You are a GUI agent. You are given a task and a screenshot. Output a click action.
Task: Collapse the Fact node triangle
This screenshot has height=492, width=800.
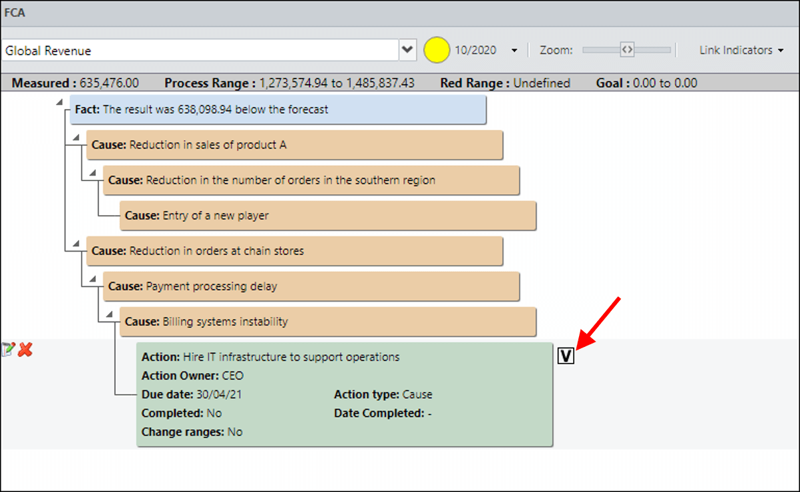click(x=59, y=102)
